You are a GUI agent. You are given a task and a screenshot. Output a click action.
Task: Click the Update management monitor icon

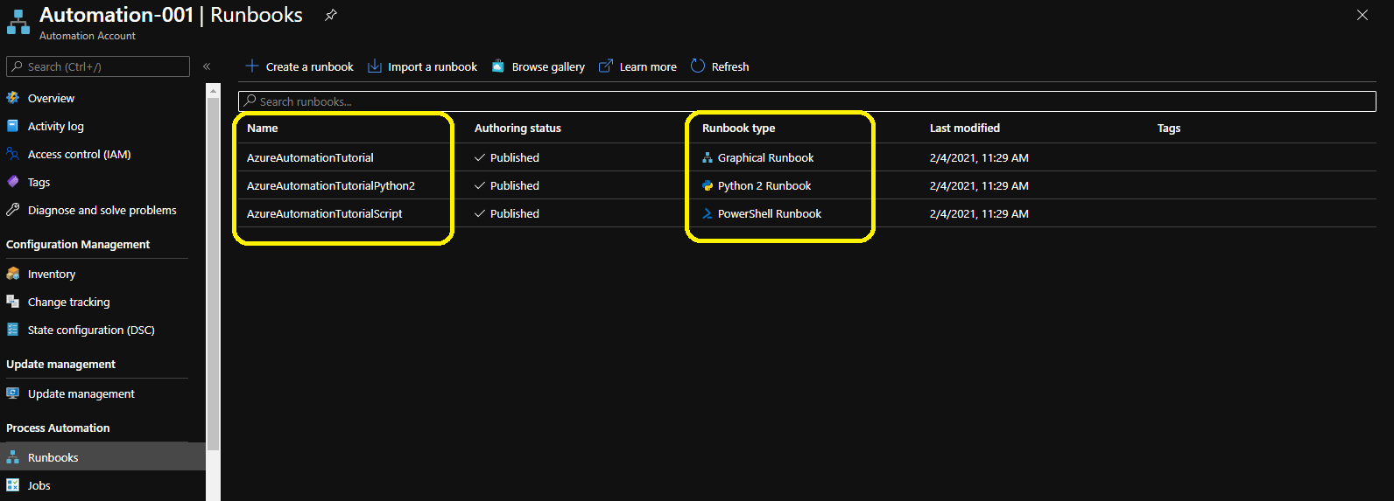click(13, 393)
